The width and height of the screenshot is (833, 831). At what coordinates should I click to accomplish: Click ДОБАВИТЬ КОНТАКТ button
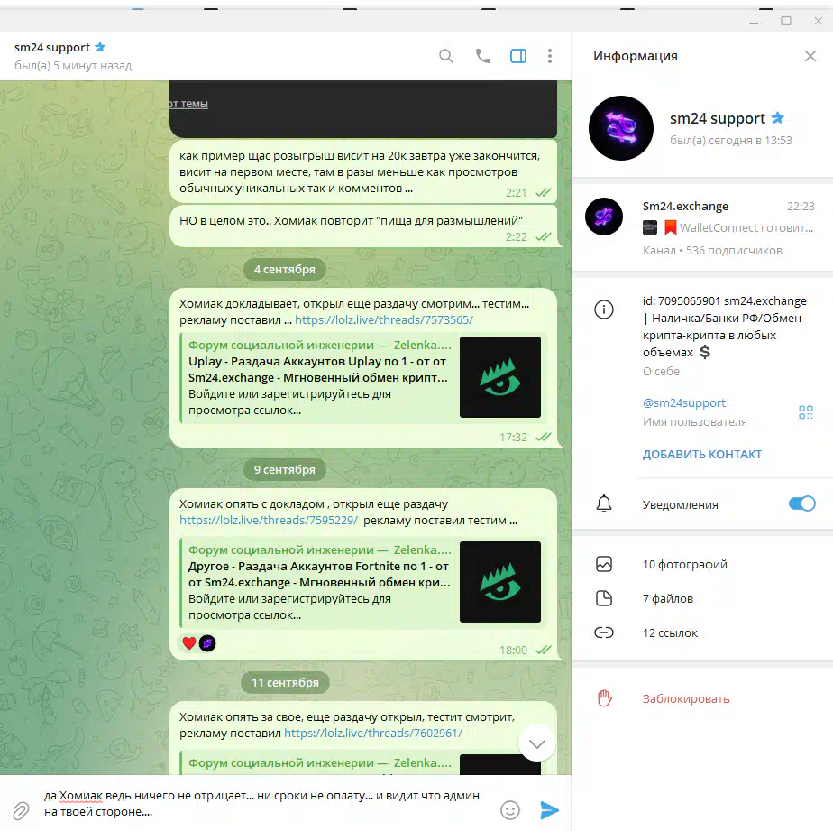tap(702, 455)
